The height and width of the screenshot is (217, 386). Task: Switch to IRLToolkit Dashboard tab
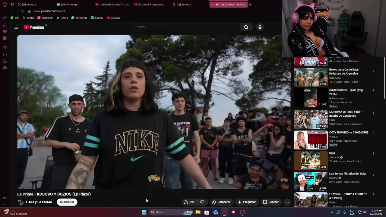click(151, 5)
